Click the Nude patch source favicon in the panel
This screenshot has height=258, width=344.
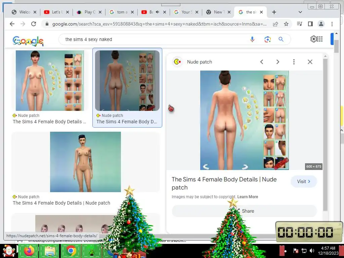click(x=177, y=62)
